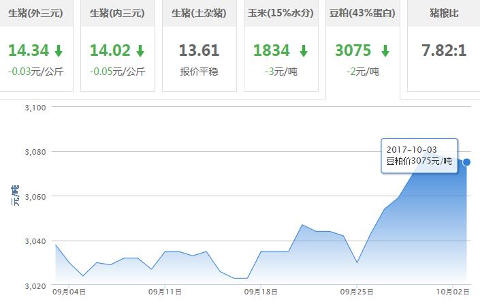Click the 10月02日 axis label
The width and height of the screenshot is (480, 306).
[x=453, y=292]
